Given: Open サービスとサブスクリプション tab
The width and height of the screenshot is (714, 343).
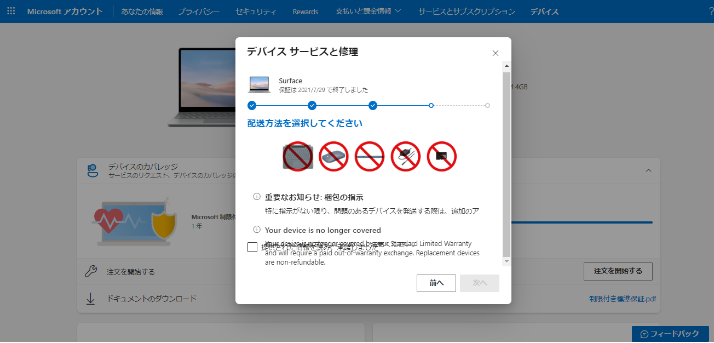Looking at the screenshot, I should tap(467, 12).
